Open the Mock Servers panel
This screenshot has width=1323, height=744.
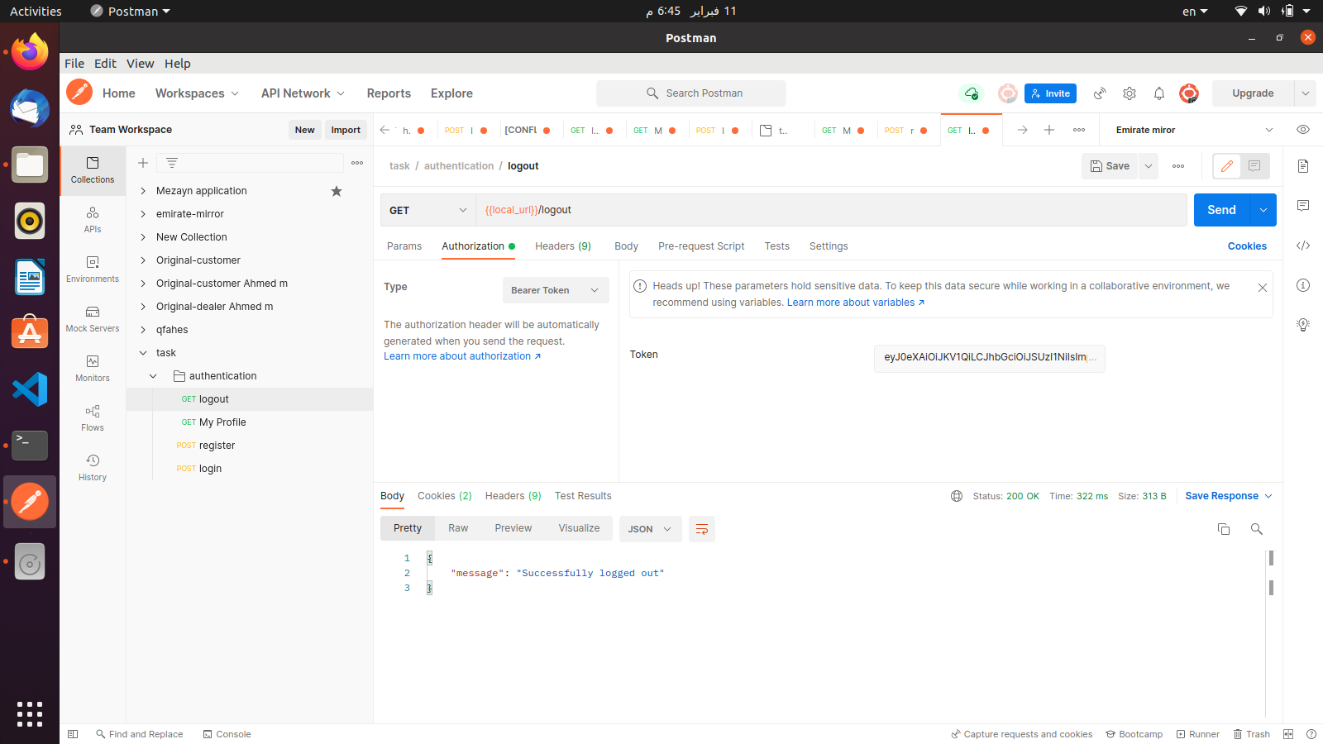[93, 319]
